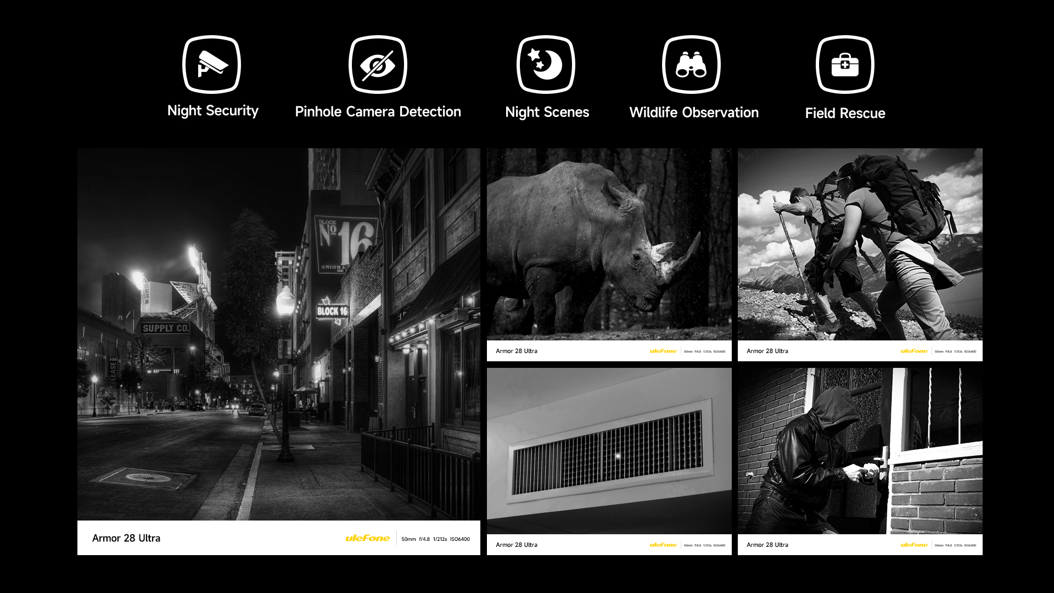Click the Ulefone logo under rhino photo

coord(663,351)
